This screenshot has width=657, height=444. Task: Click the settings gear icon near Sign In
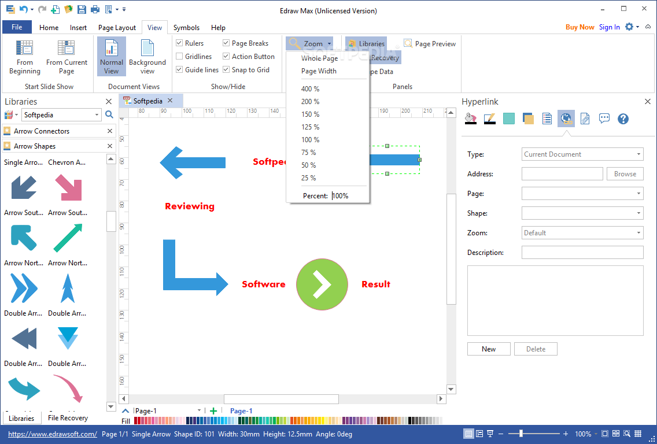point(629,27)
